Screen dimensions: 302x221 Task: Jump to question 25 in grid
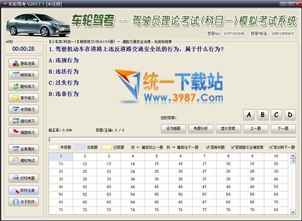point(156,171)
